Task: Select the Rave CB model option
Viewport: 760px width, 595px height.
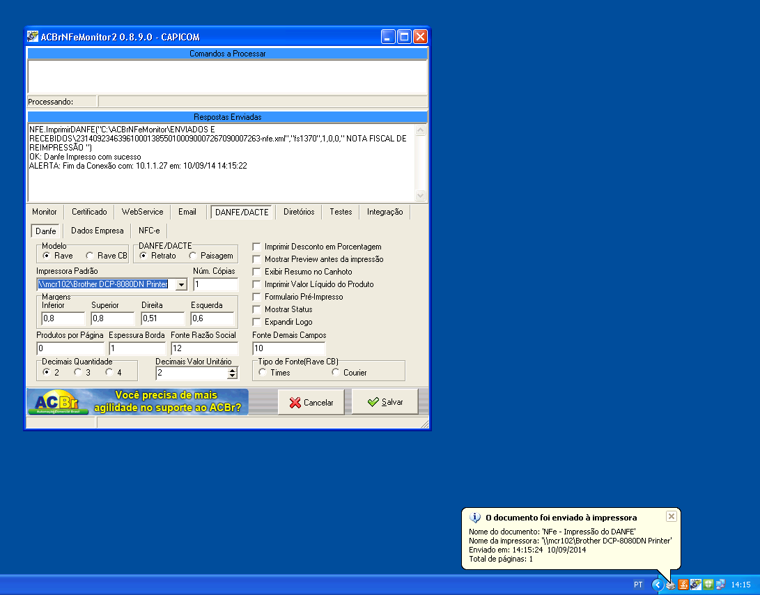Action: point(90,256)
